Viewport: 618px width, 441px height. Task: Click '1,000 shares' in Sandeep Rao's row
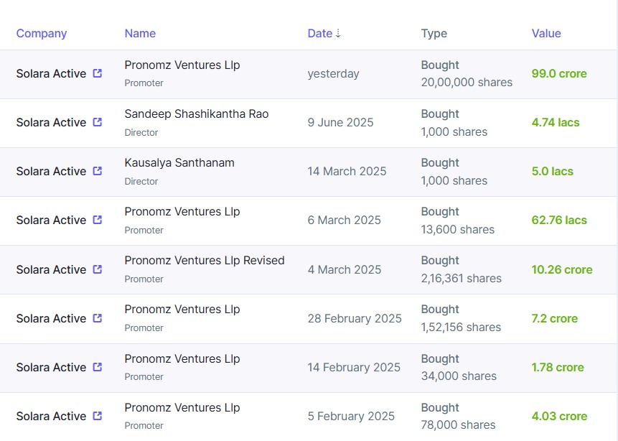click(x=454, y=132)
